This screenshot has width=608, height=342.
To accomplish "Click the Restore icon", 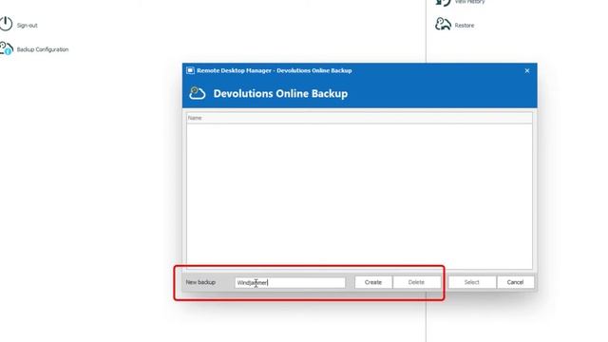I will point(443,24).
